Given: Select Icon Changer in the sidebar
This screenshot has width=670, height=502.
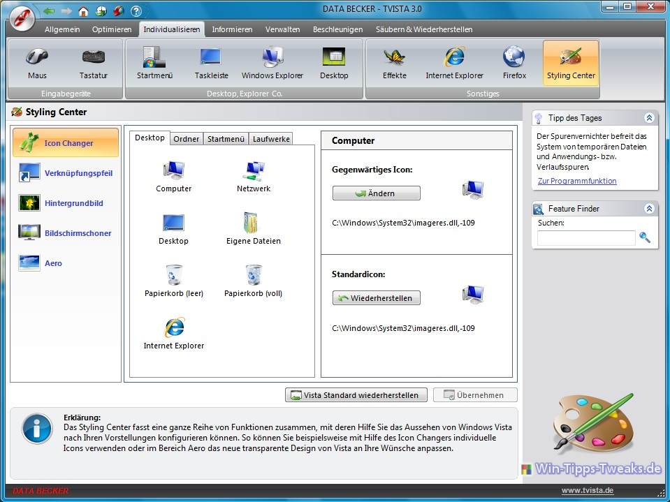Looking at the screenshot, I should pos(66,142).
